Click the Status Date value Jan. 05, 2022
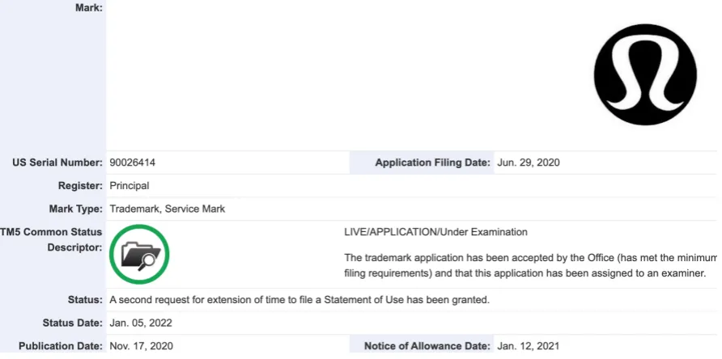 pyautogui.click(x=141, y=323)
